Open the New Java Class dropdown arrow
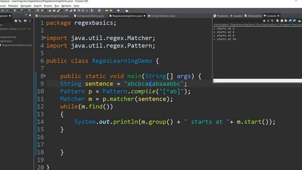Viewport: 302px width, 170px height. (46, 10)
